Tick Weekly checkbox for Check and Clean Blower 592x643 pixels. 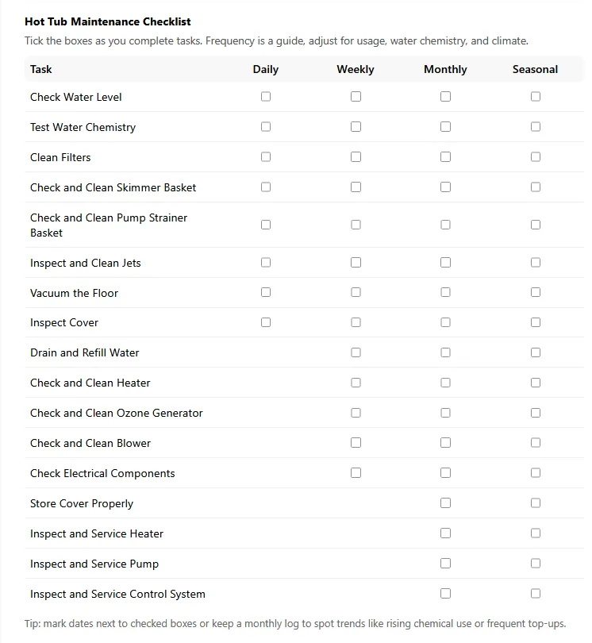pos(356,443)
